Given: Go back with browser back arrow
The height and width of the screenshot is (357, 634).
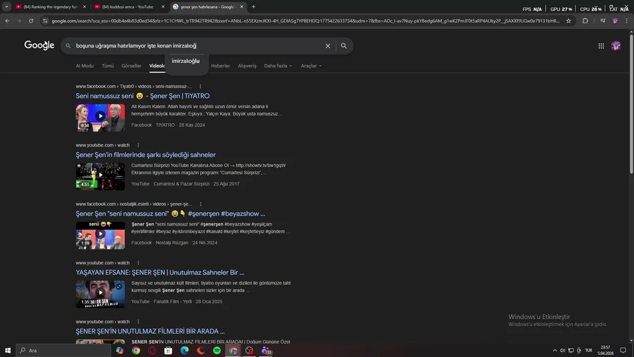Looking at the screenshot, I should (x=7, y=21).
